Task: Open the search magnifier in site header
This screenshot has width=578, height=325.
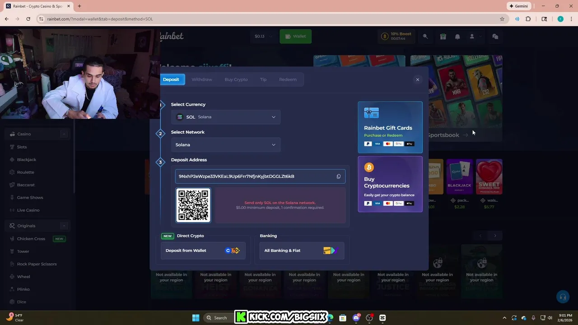Action: [x=425, y=37]
